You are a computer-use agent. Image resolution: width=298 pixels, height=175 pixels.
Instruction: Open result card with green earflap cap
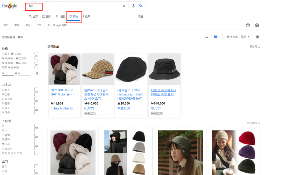coord(180,152)
